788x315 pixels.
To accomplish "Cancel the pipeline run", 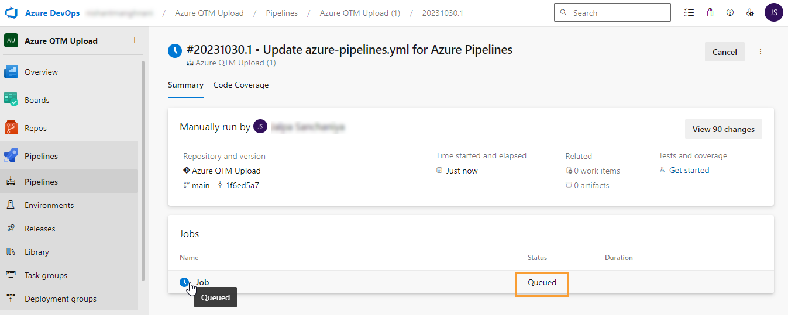I will click(724, 52).
